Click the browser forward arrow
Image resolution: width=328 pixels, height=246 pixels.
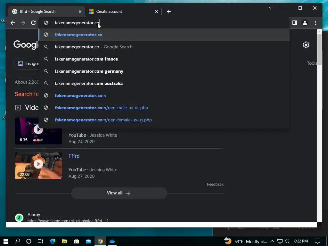click(23, 23)
